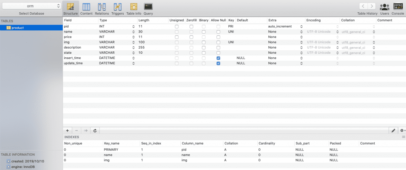The height and width of the screenshot is (170, 406).
Task: Click the Key_name index column header
Action: click(121, 144)
